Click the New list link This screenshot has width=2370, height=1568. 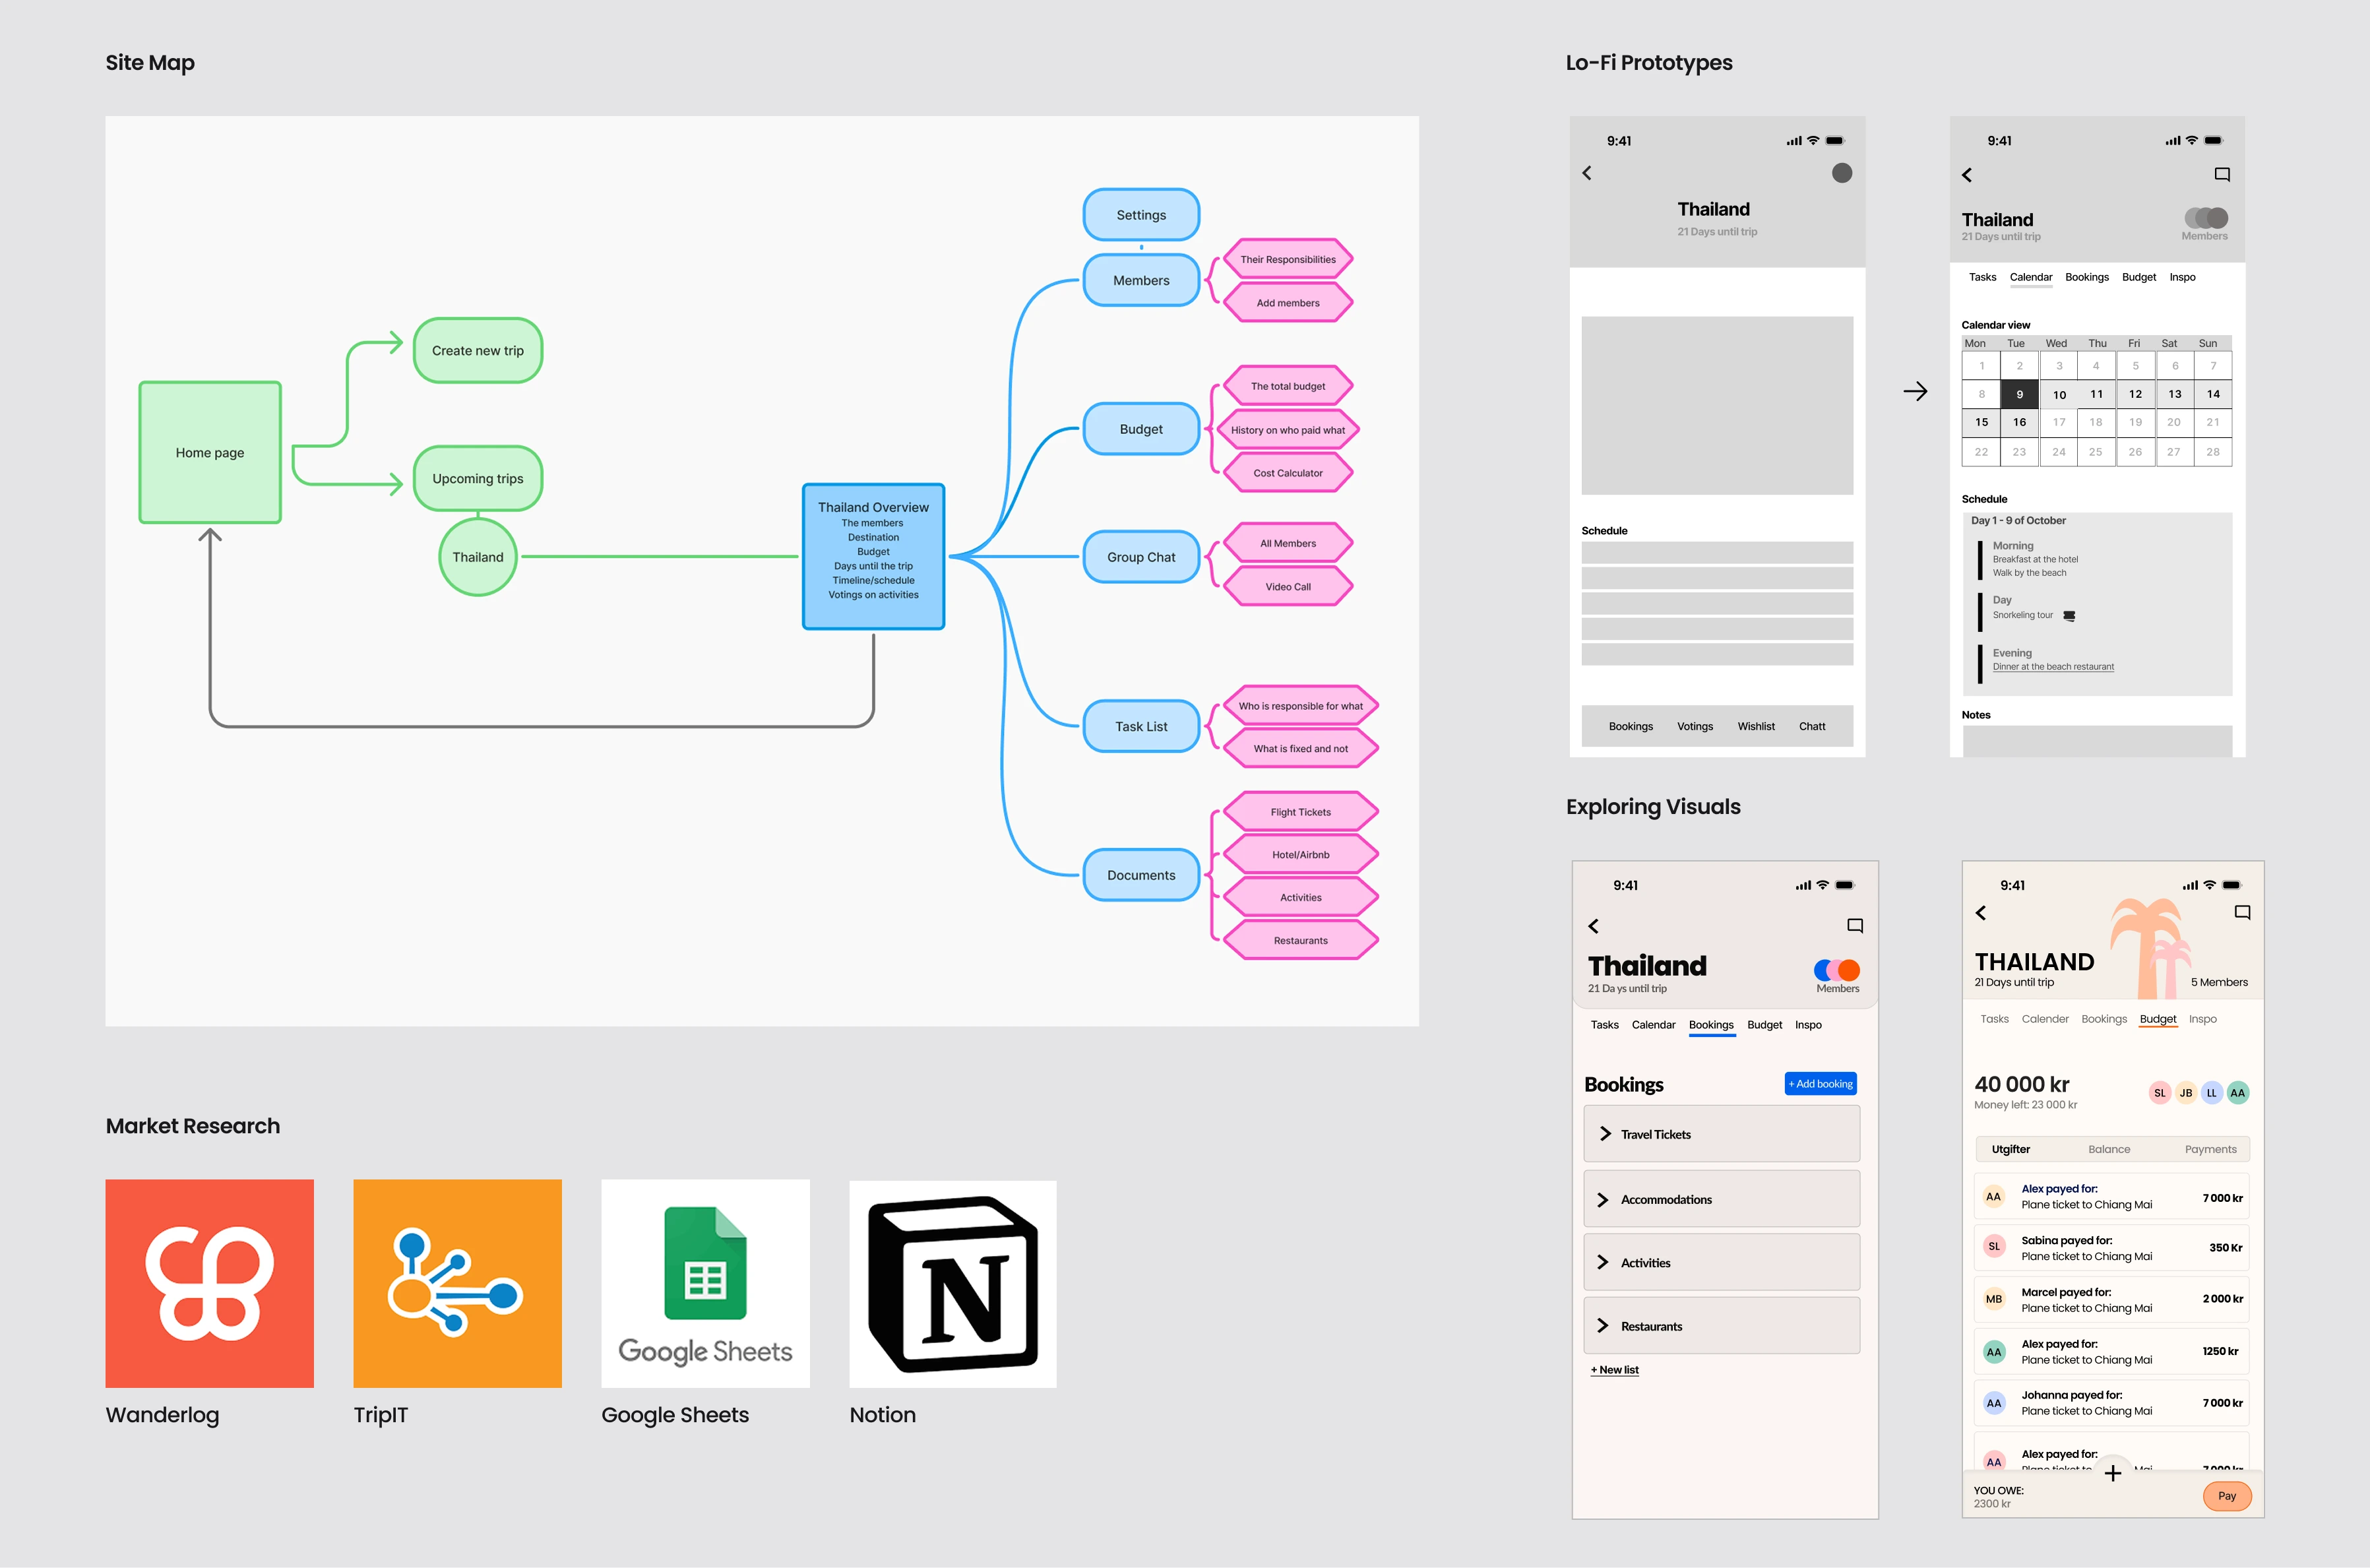point(1614,1370)
